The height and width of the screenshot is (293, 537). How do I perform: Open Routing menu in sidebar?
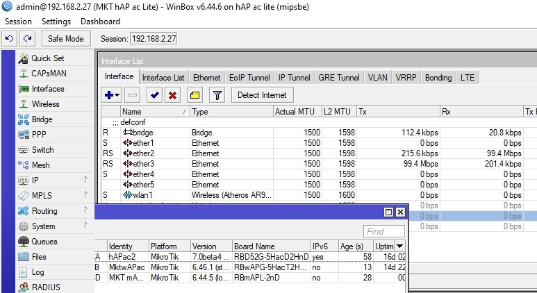pyautogui.click(x=38, y=211)
